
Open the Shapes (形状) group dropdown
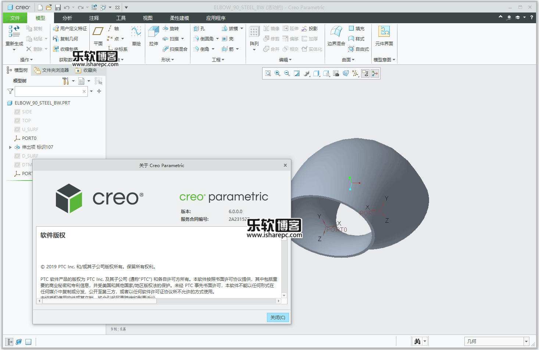tap(168, 60)
